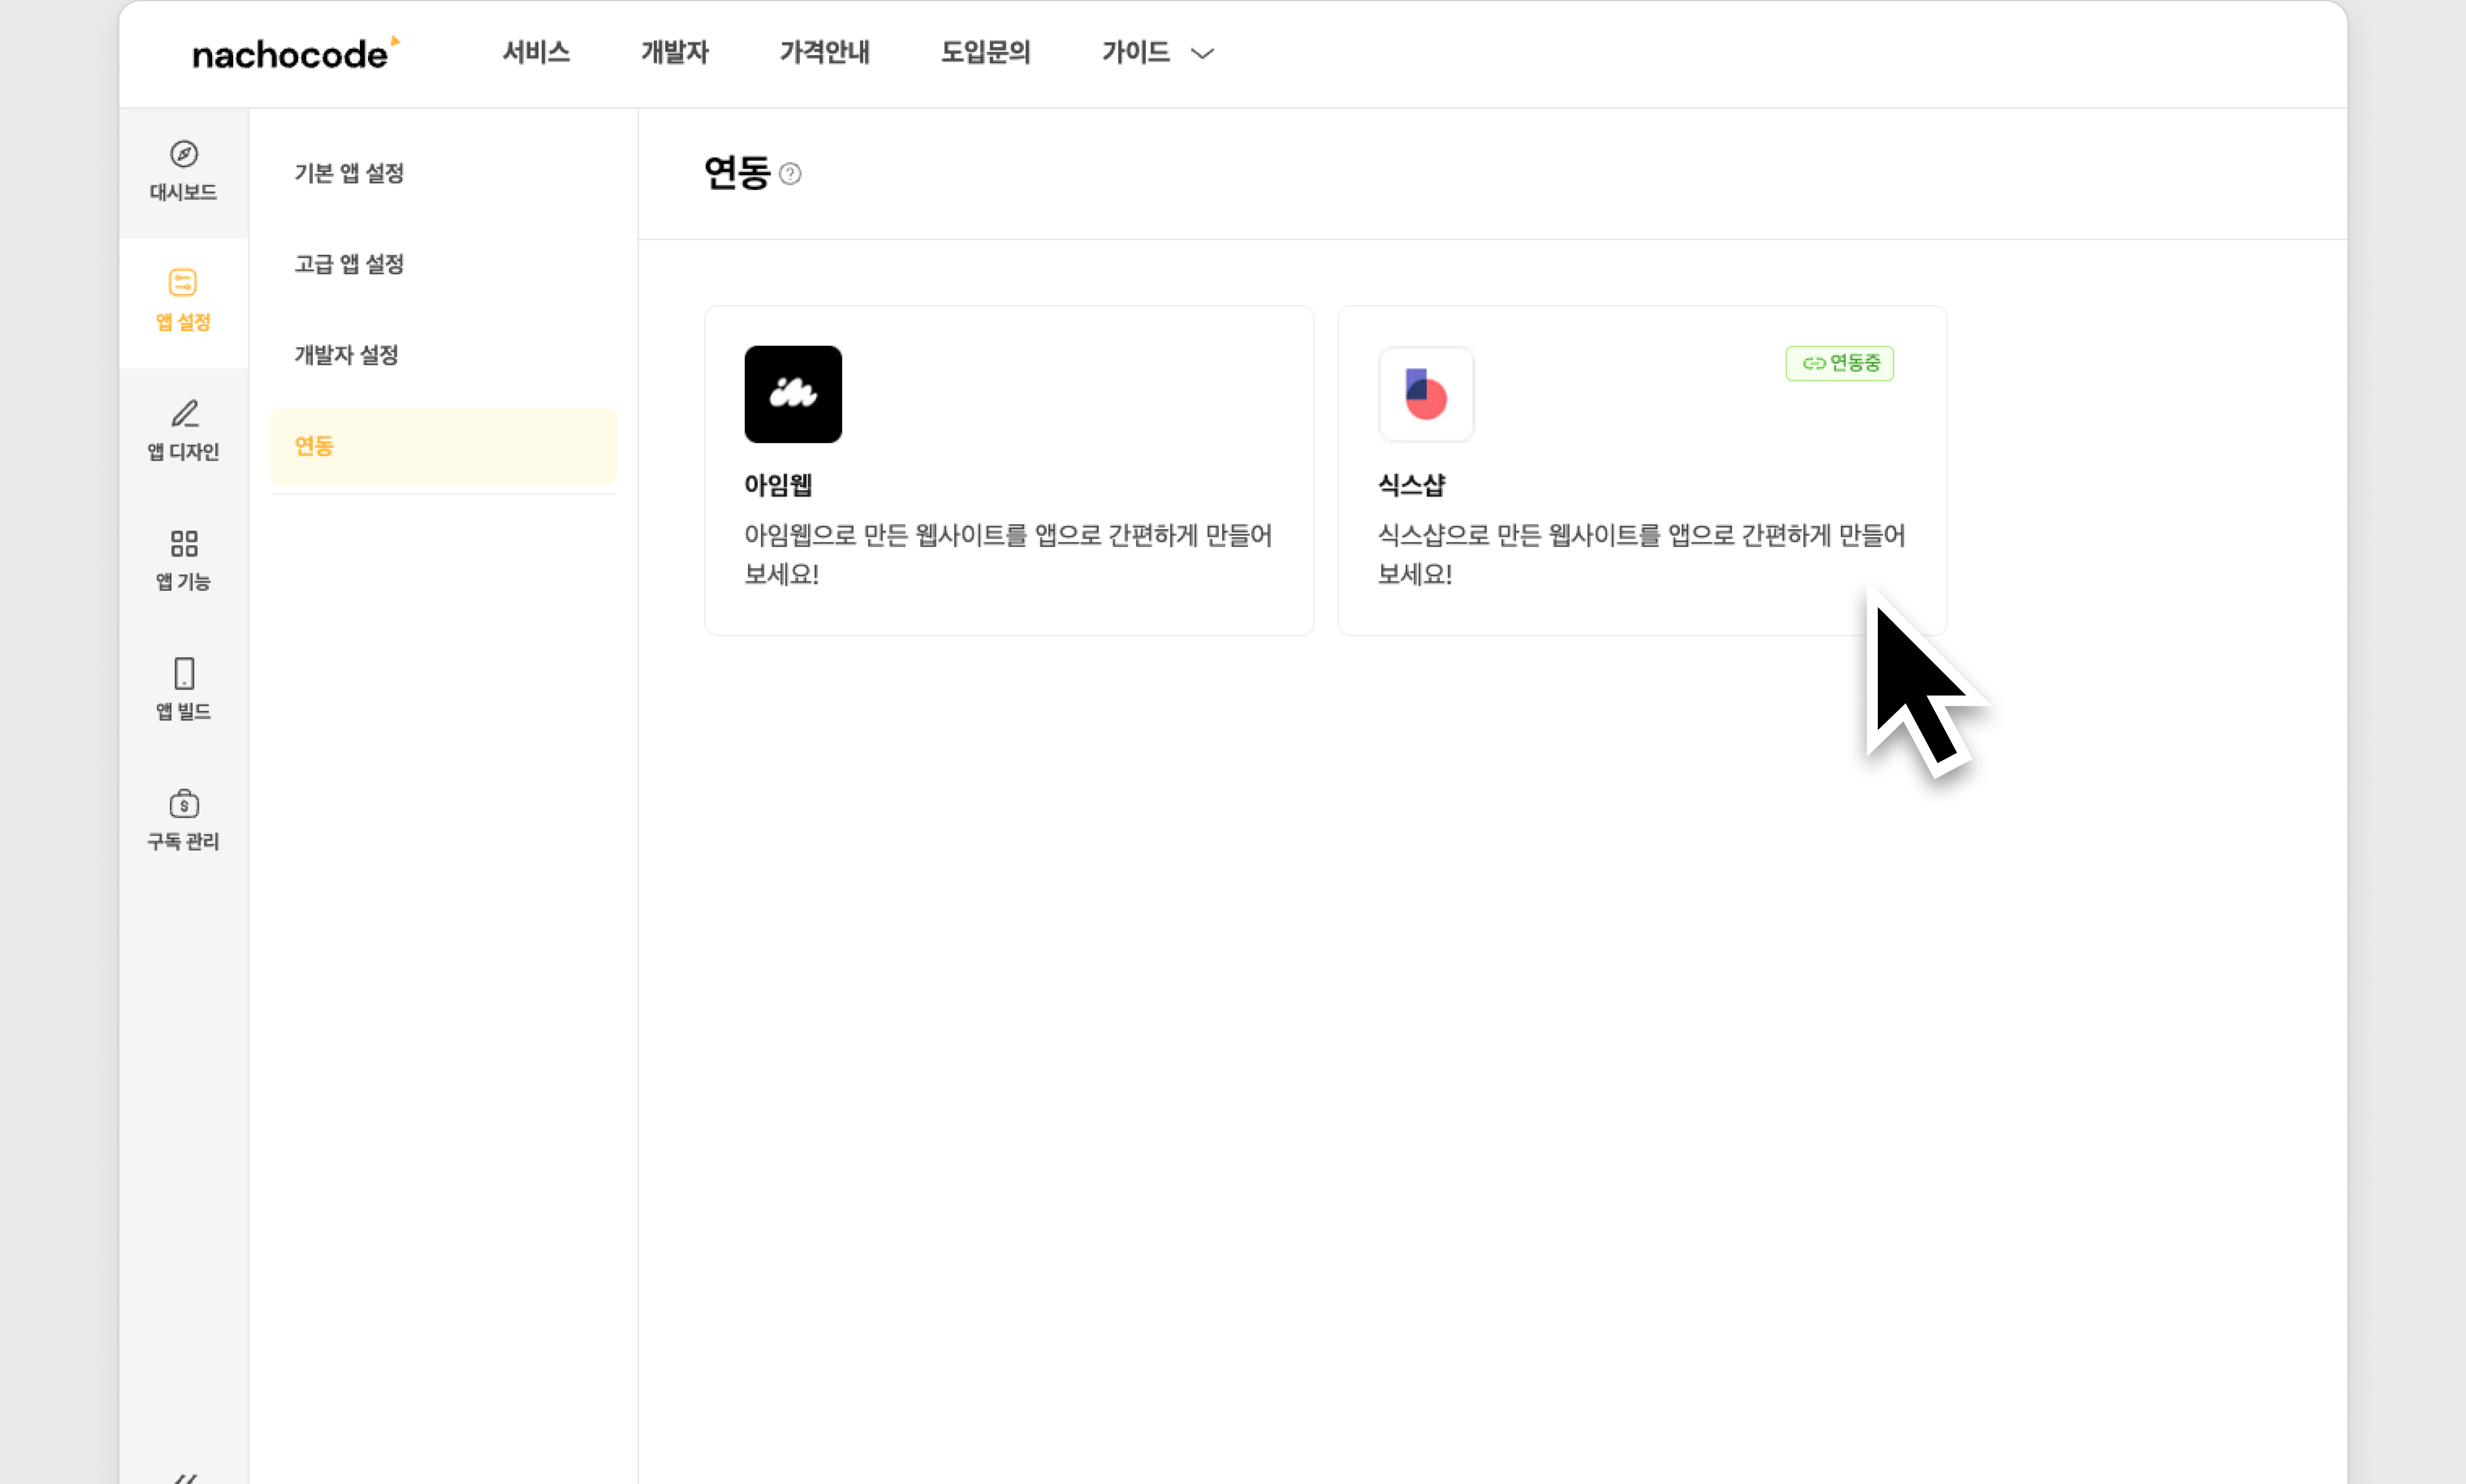The height and width of the screenshot is (1484, 2466).
Task: Open 고급 앱 설정 submenu item
Action: (x=349, y=264)
